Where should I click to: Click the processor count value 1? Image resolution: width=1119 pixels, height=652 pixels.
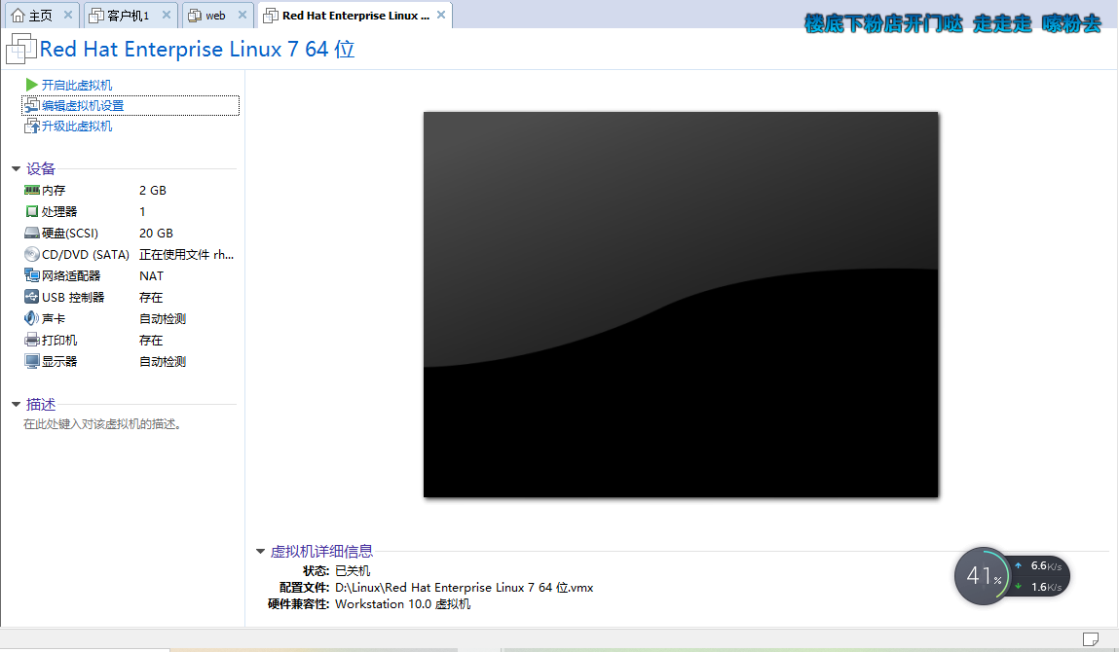(x=143, y=212)
